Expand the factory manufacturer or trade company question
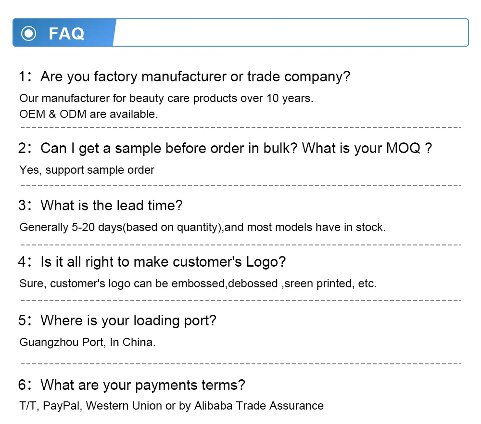 click(x=195, y=77)
